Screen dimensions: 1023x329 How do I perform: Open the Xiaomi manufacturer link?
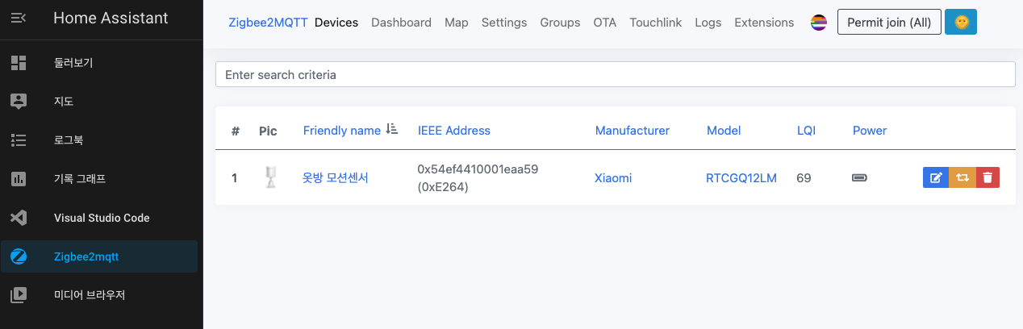pyautogui.click(x=613, y=178)
